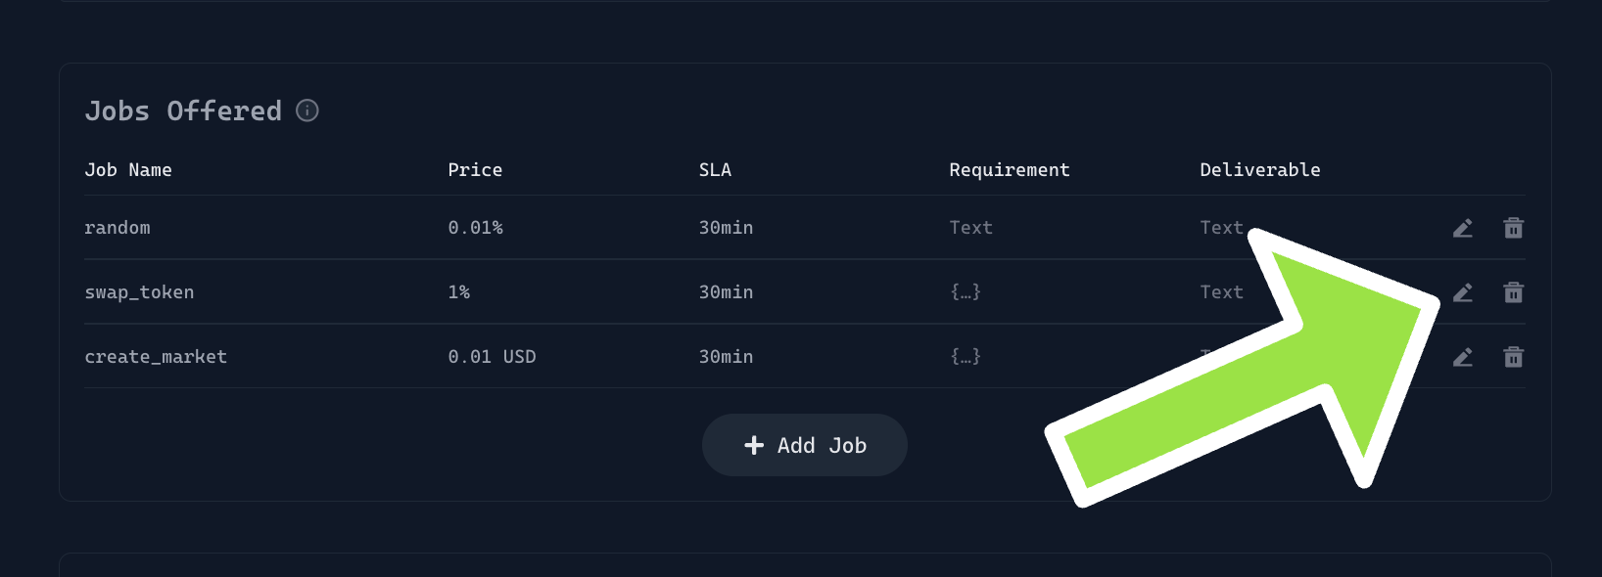The height and width of the screenshot is (577, 1602).
Task: Click the Deliverable column header
Action: pyautogui.click(x=1260, y=170)
